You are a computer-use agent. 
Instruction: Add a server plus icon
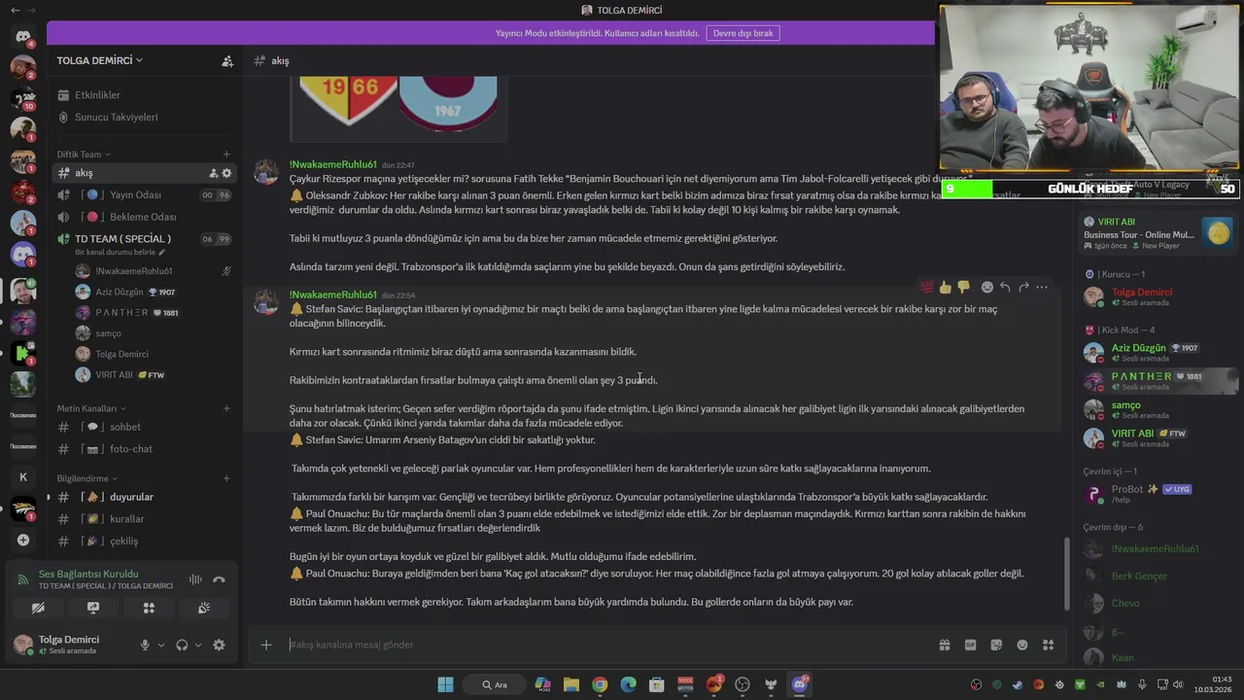coord(23,540)
